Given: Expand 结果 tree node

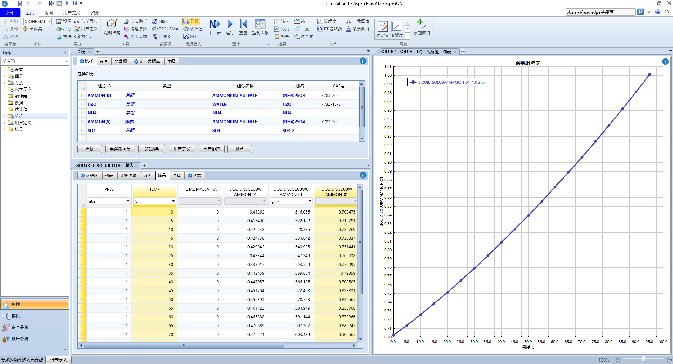Looking at the screenshot, I should (x=4, y=129).
